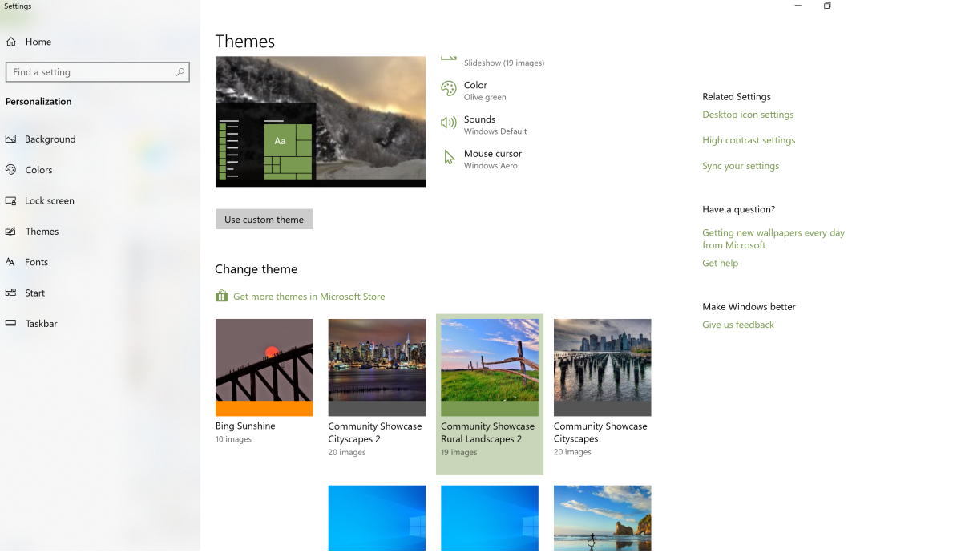Click the Give us feedback link
Image resolution: width=961 pixels, height=553 pixels.
[737, 325]
